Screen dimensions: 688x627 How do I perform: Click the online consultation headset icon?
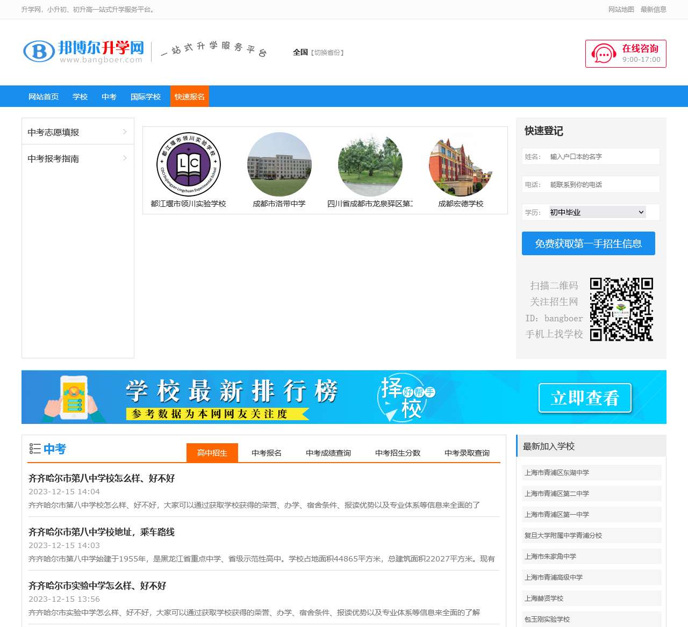(604, 53)
